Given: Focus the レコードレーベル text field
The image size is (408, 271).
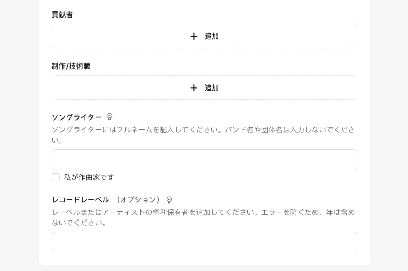Looking at the screenshot, I should [x=204, y=242].
